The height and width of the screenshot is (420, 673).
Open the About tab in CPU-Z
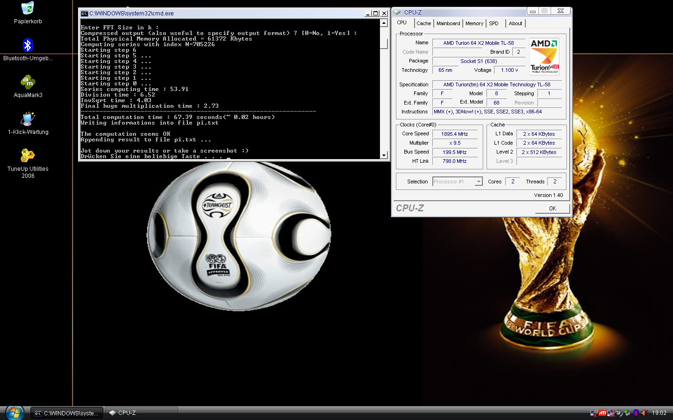click(515, 23)
